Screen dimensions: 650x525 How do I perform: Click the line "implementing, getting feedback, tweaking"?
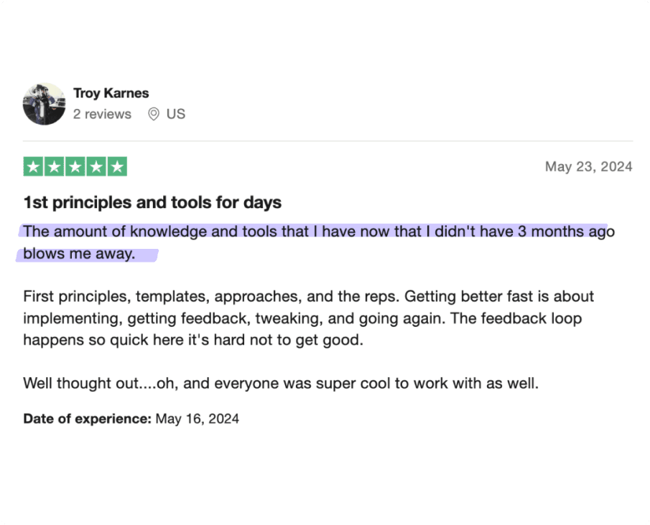pos(302,318)
